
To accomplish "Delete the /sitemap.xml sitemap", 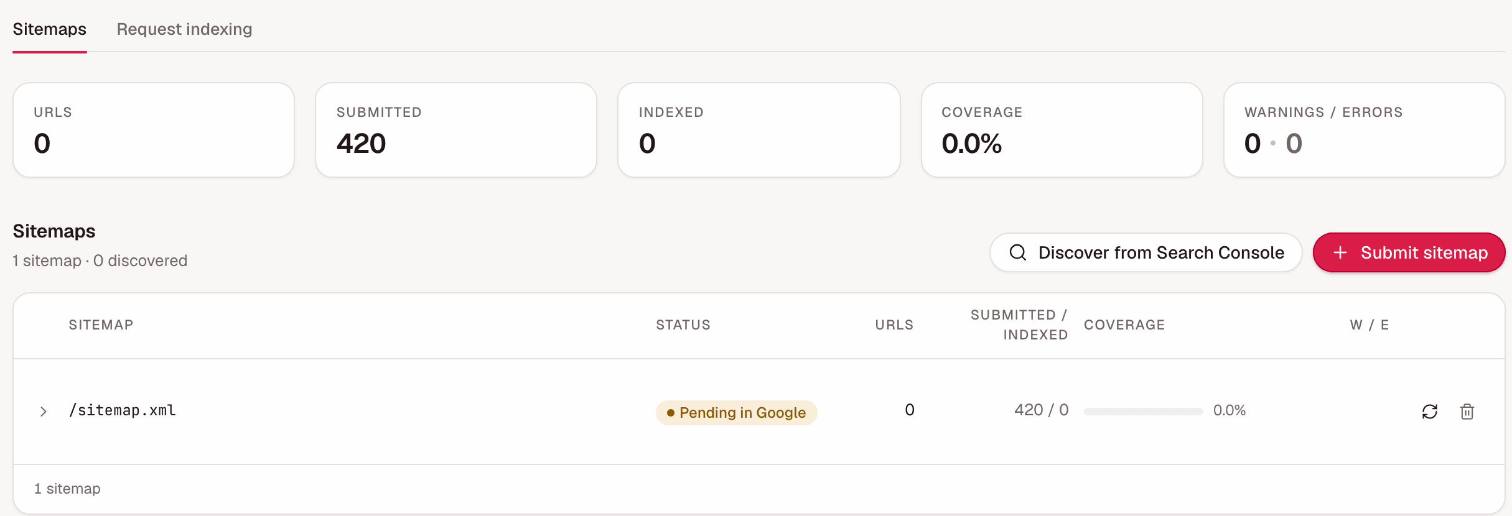I will (x=1467, y=412).
